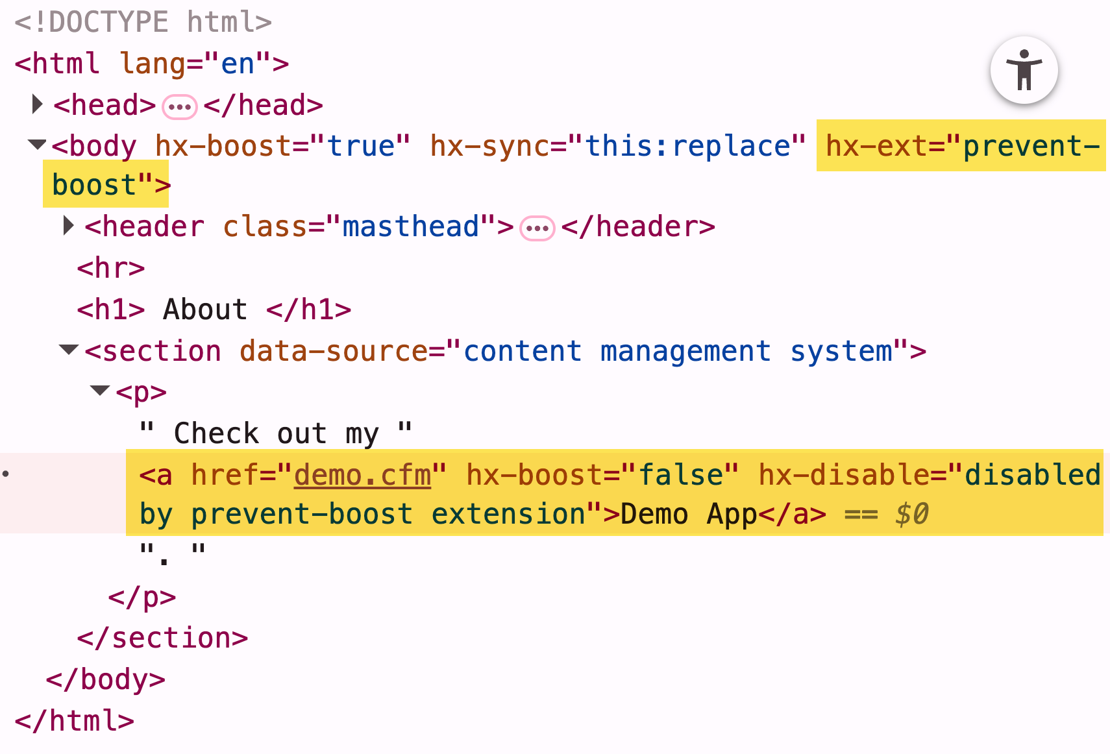Expand the header masthead element
Viewport: 1110px width, 754px height.
[x=68, y=226]
